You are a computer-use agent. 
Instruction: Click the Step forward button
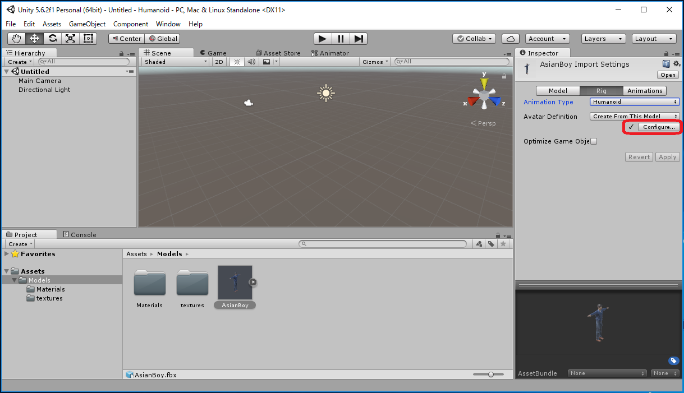(x=359, y=39)
